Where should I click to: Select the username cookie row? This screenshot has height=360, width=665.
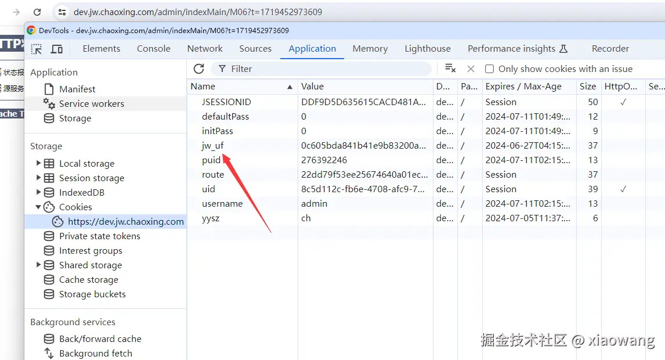click(426, 203)
